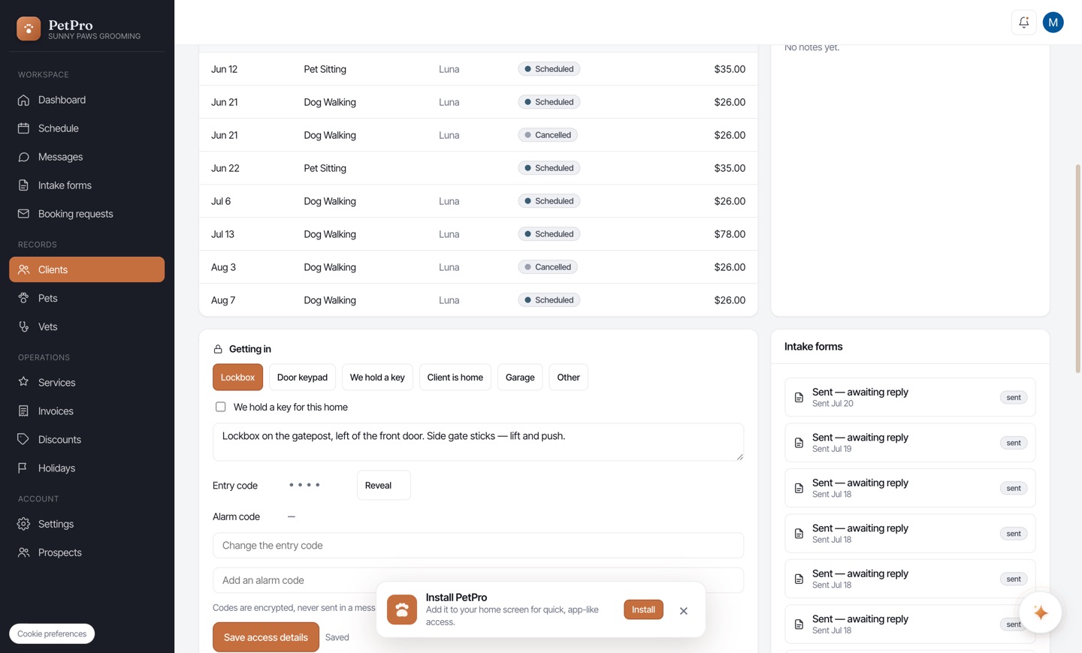The height and width of the screenshot is (653, 1082).
Task: Click the $78.00 amount on Jul 13
Action: 730,234
